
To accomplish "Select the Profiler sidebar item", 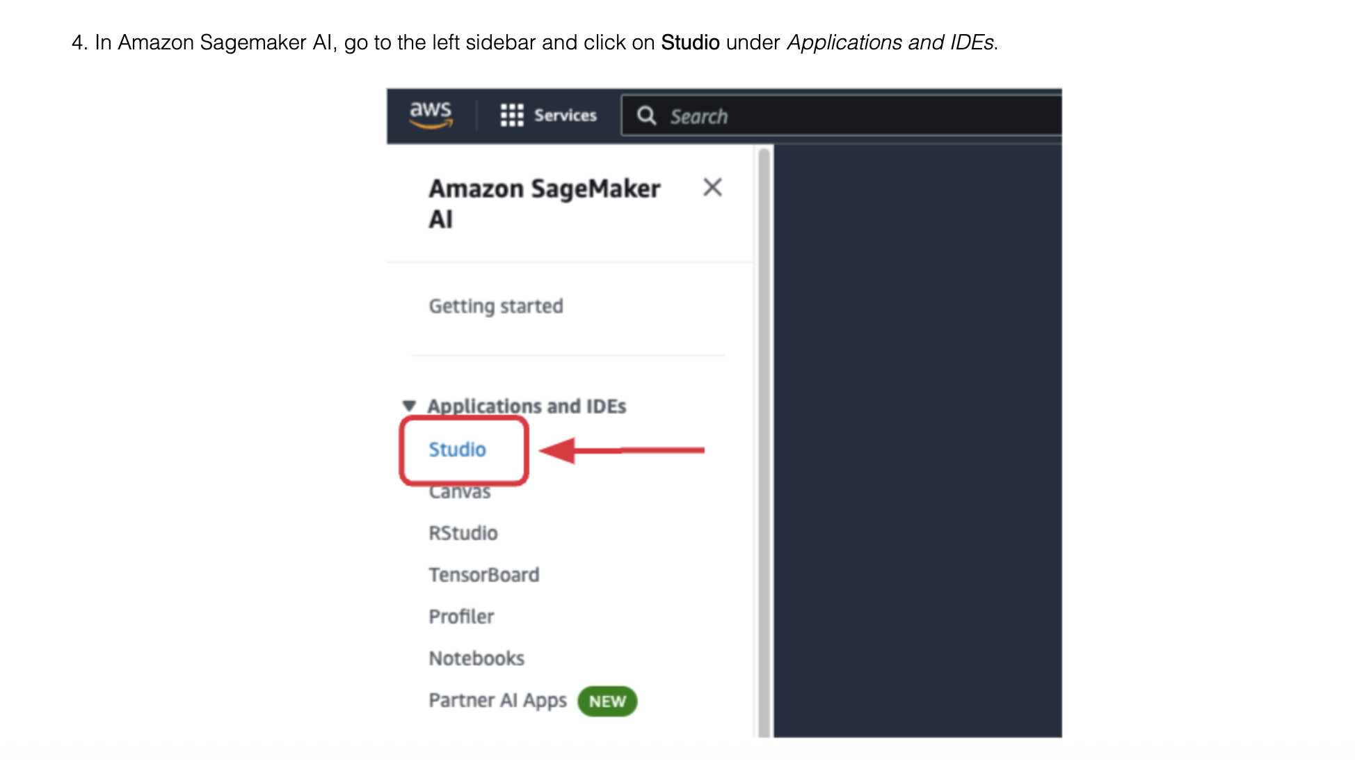I will click(461, 617).
